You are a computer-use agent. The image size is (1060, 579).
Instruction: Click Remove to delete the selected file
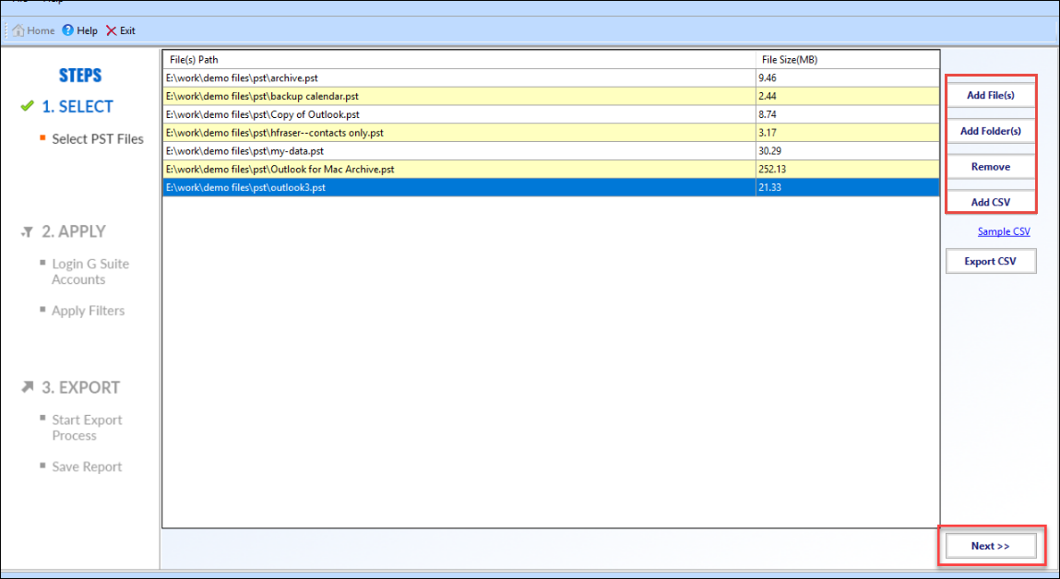[x=991, y=166]
